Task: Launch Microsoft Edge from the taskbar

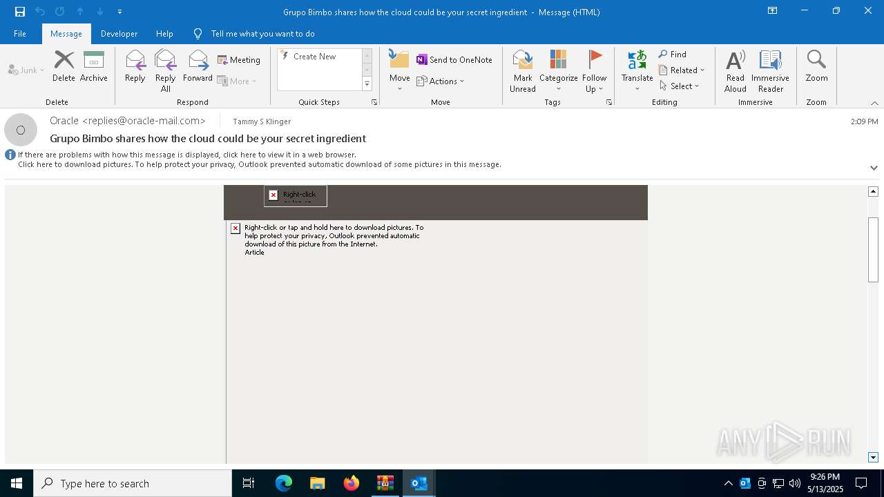Action: click(x=284, y=483)
